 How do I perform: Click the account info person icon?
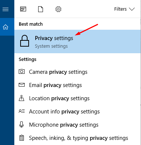22,111
